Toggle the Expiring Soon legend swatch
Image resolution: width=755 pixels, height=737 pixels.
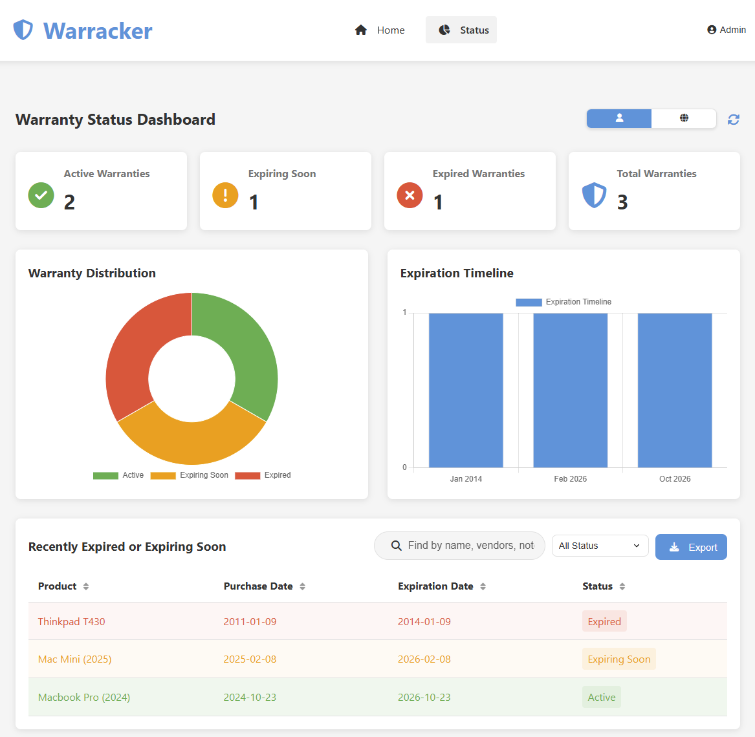pyautogui.click(x=163, y=475)
